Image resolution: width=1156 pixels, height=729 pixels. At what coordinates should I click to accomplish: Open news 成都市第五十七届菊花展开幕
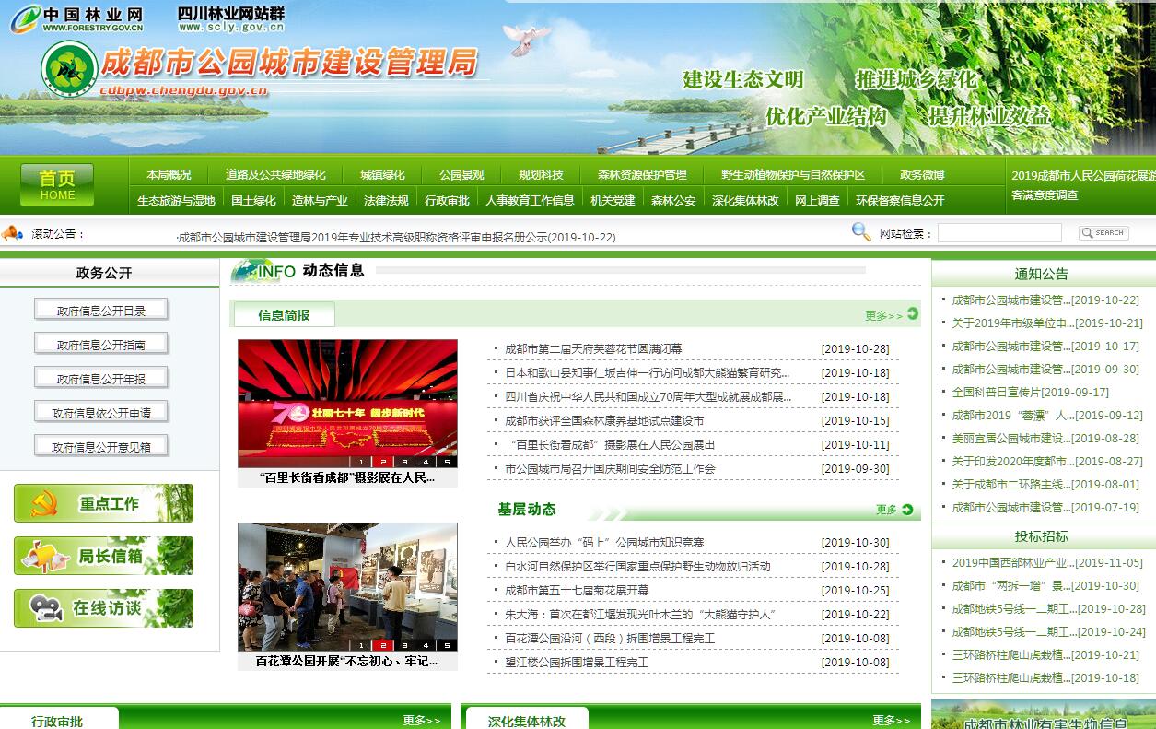[577, 591]
